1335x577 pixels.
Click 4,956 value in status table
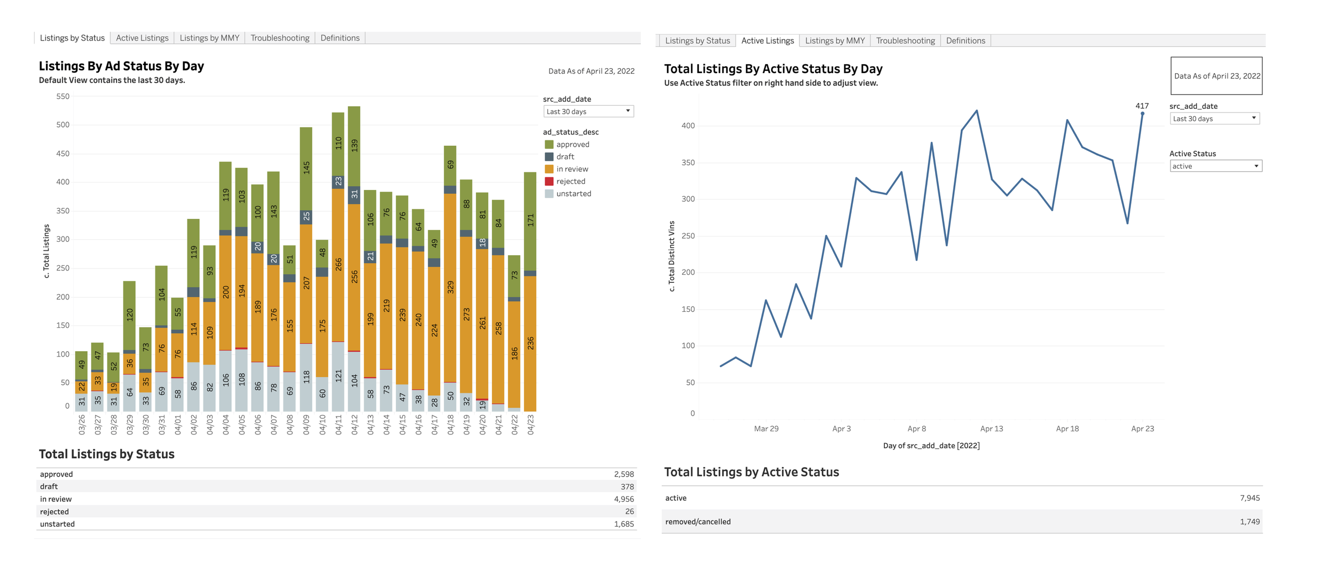click(624, 499)
